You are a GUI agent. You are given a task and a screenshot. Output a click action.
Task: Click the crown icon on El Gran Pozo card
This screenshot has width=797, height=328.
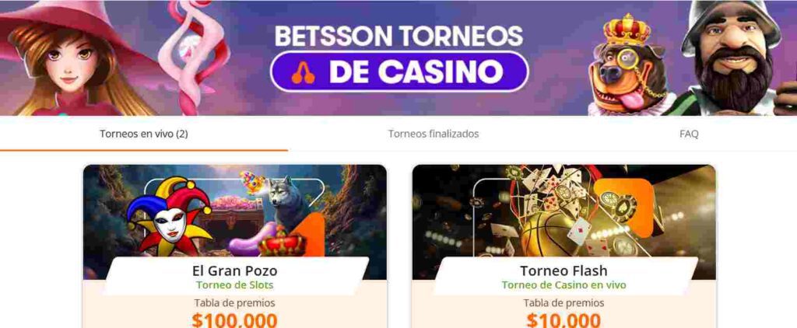283,243
